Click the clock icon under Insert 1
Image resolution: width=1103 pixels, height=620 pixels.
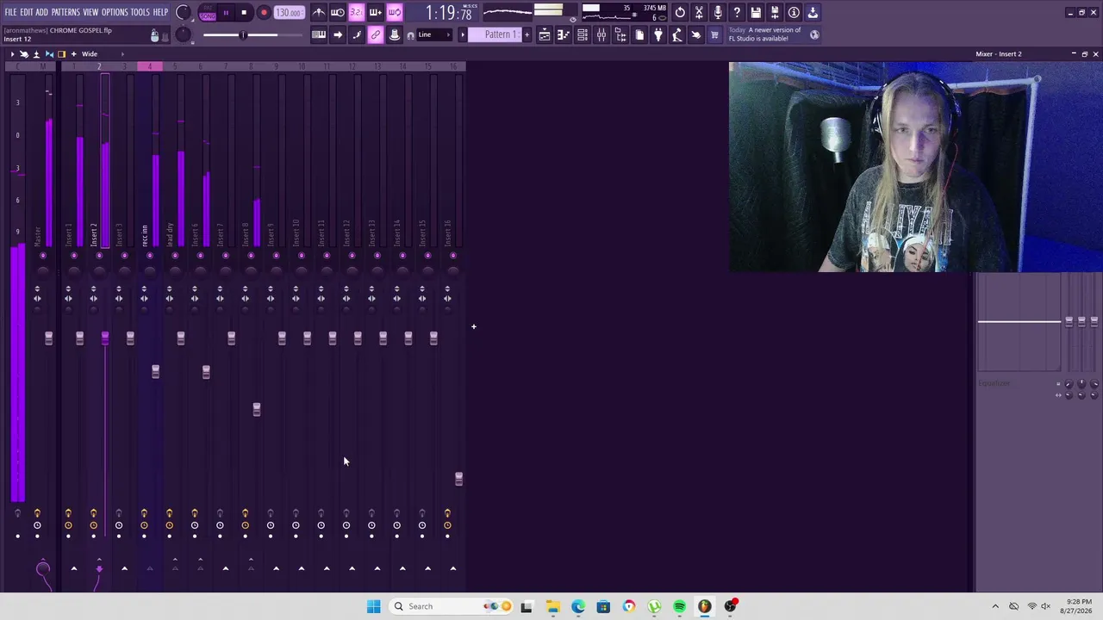click(68, 525)
